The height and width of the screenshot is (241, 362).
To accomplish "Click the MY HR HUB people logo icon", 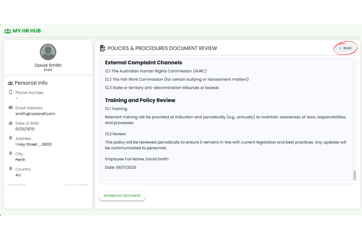I will coord(8,31).
